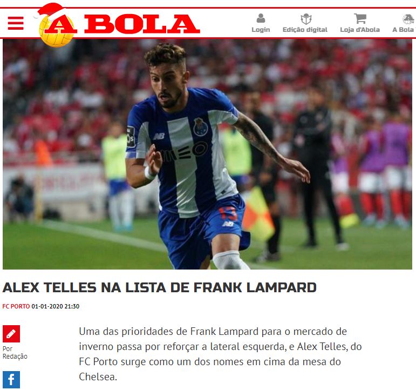This screenshot has width=416, height=390.
Task: Click the Alex Telles na lista headline
Action: point(160,287)
